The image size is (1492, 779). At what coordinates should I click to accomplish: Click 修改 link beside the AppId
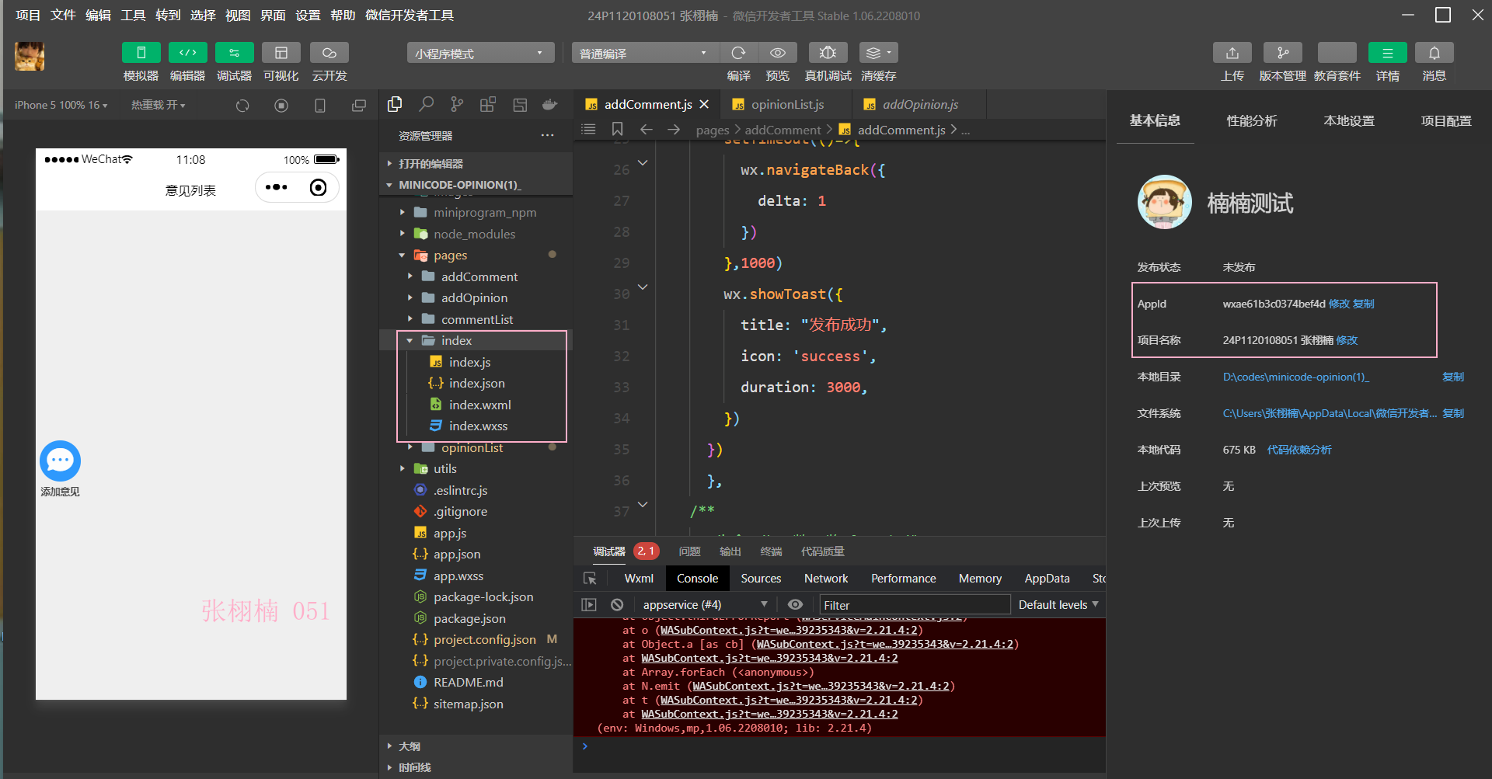tap(1339, 304)
